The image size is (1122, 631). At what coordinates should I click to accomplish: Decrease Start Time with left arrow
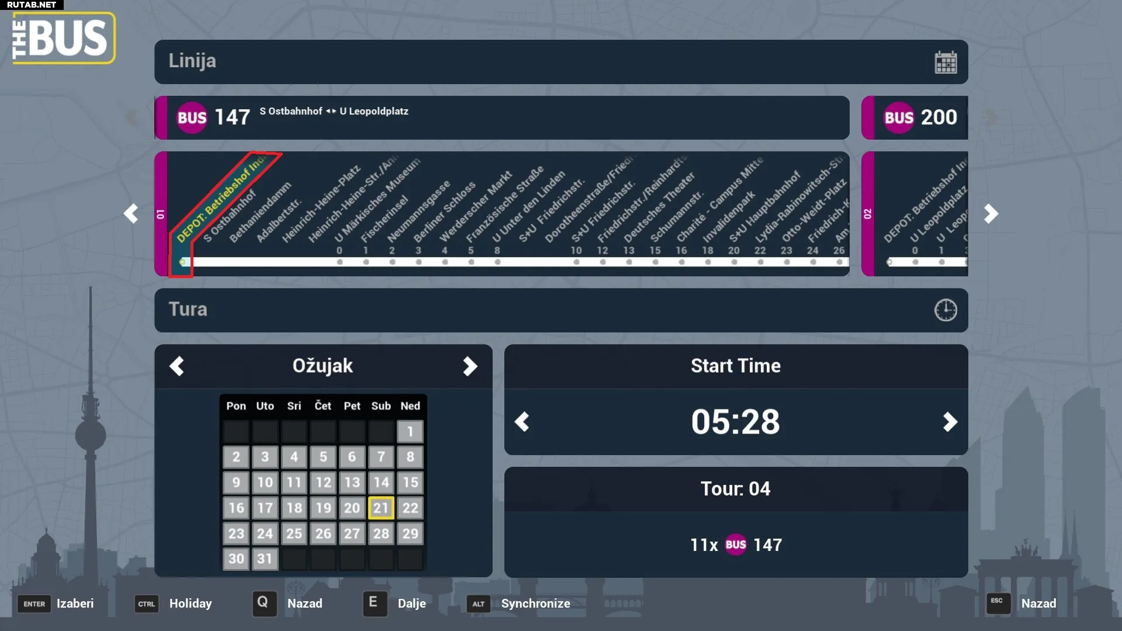(x=522, y=422)
